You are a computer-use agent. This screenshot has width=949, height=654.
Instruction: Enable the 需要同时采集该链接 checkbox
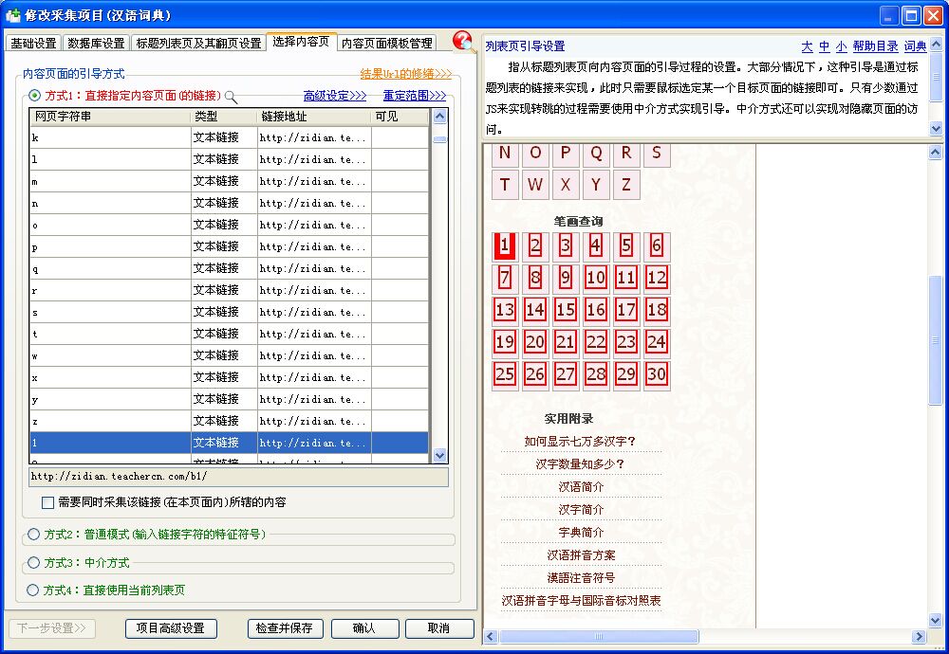pos(48,502)
